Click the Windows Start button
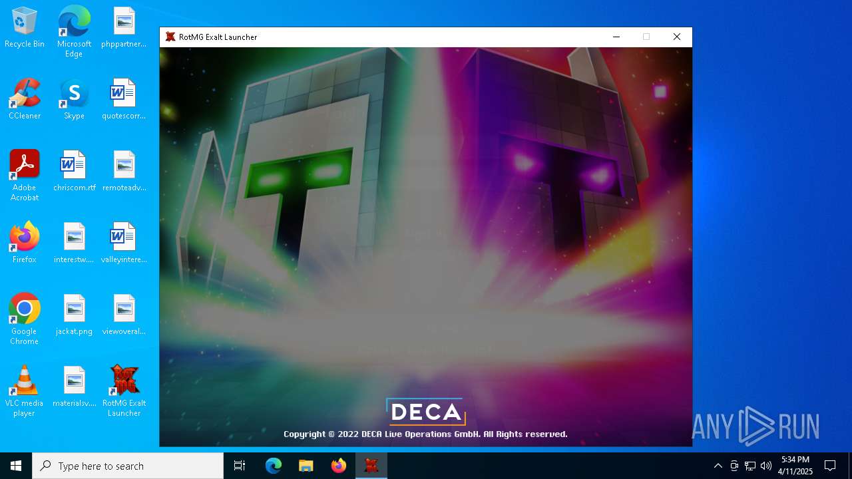The width and height of the screenshot is (852, 479). tap(16, 466)
